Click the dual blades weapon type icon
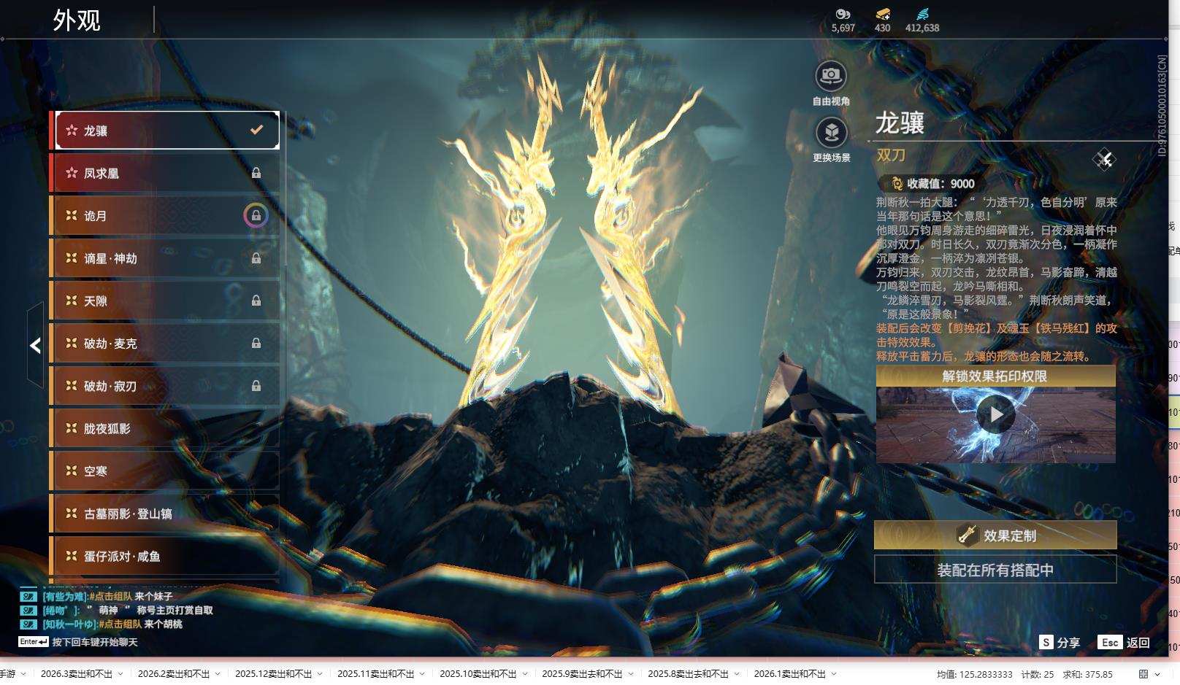 coord(1103,159)
